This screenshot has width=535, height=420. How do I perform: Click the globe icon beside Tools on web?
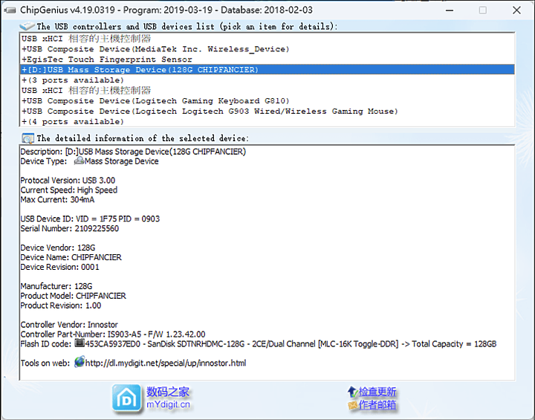pos(80,362)
